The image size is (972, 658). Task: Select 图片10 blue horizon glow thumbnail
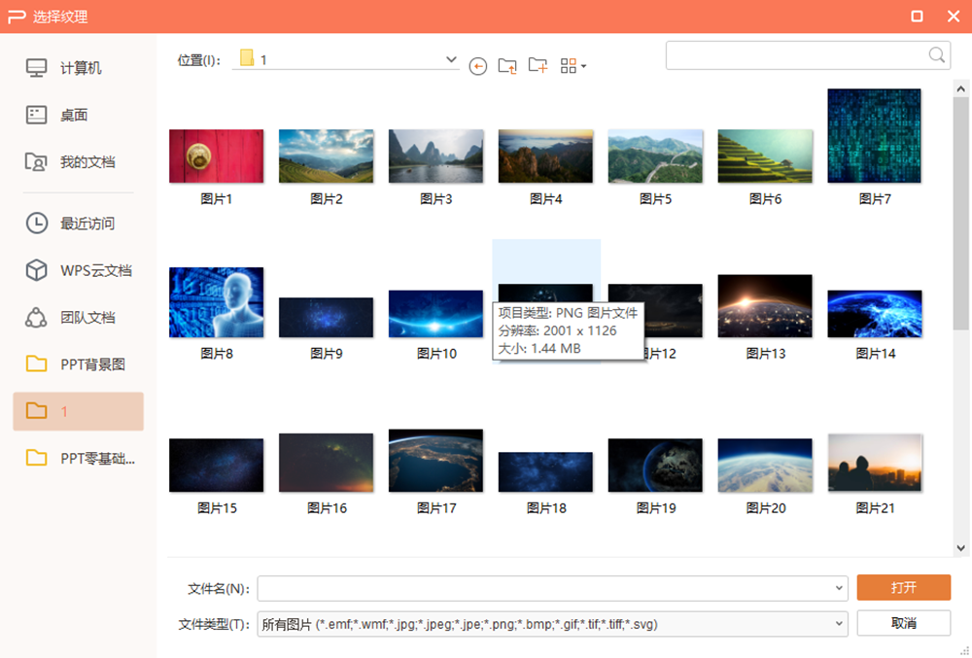(x=435, y=314)
